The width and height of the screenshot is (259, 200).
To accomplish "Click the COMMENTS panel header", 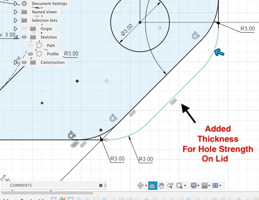I will click(x=21, y=185).
